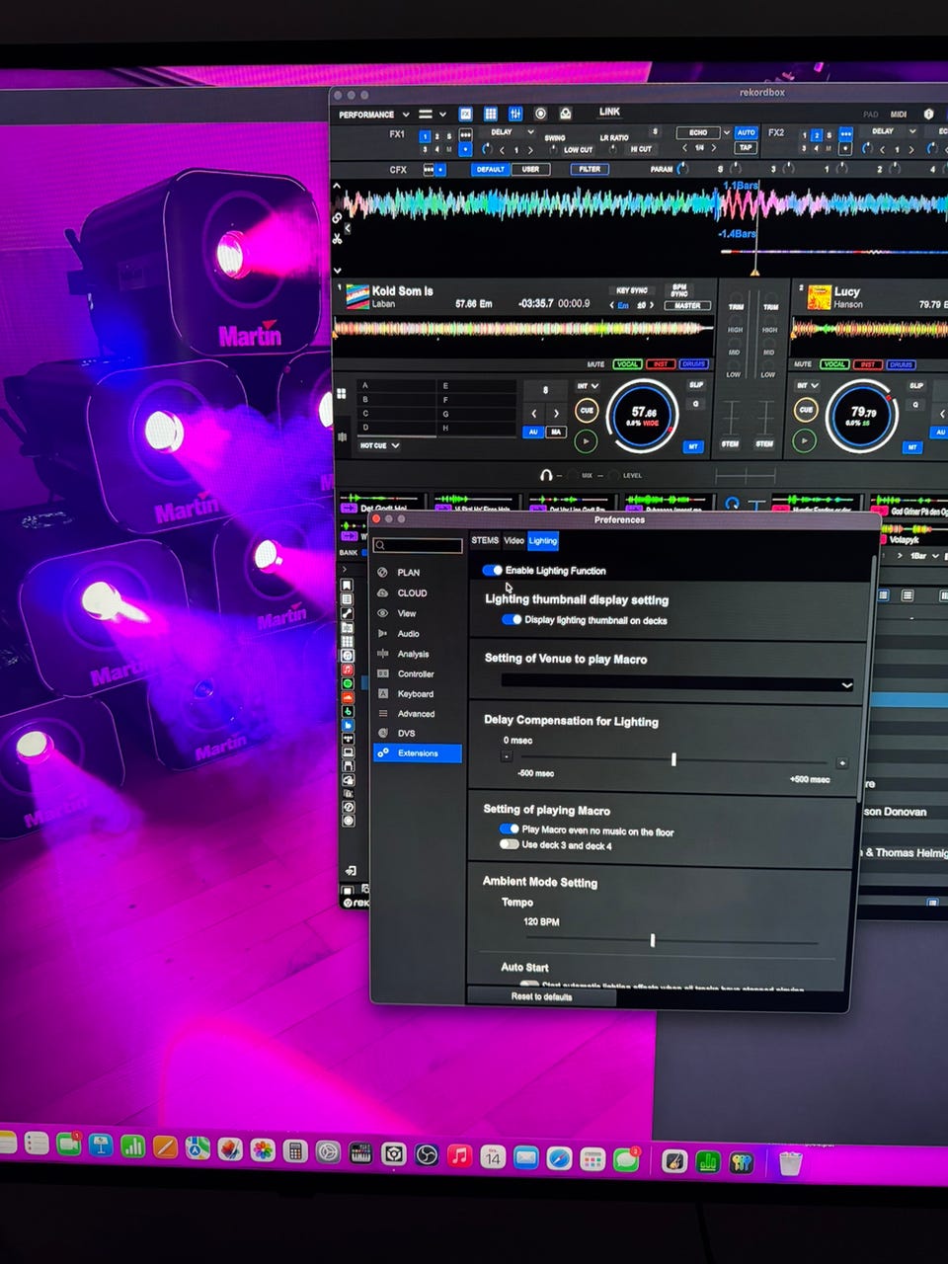Switch to the STEMS tab
Image resolution: width=948 pixels, height=1264 pixels.
click(485, 540)
